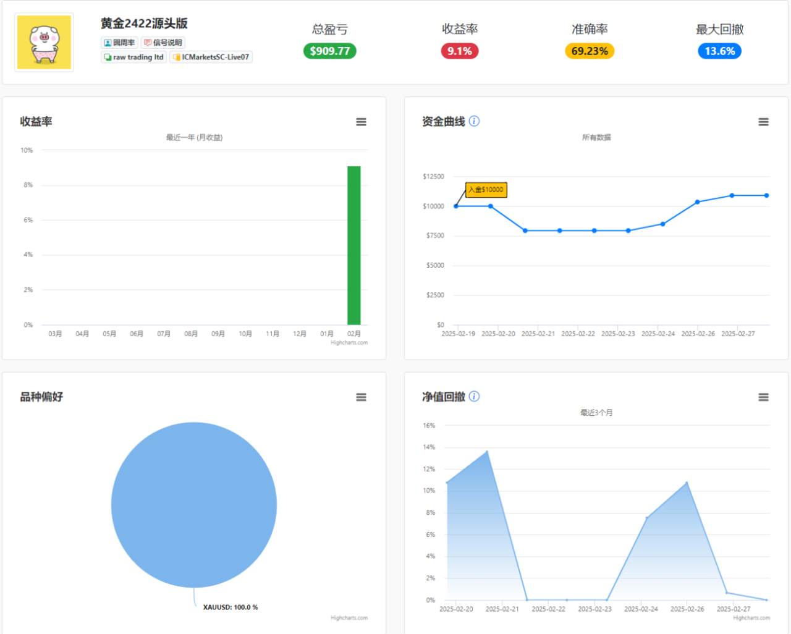Viewport: 791px width, 634px height.
Task: Click the green 02月 bar in 收益率 chart
Action: click(354, 245)
